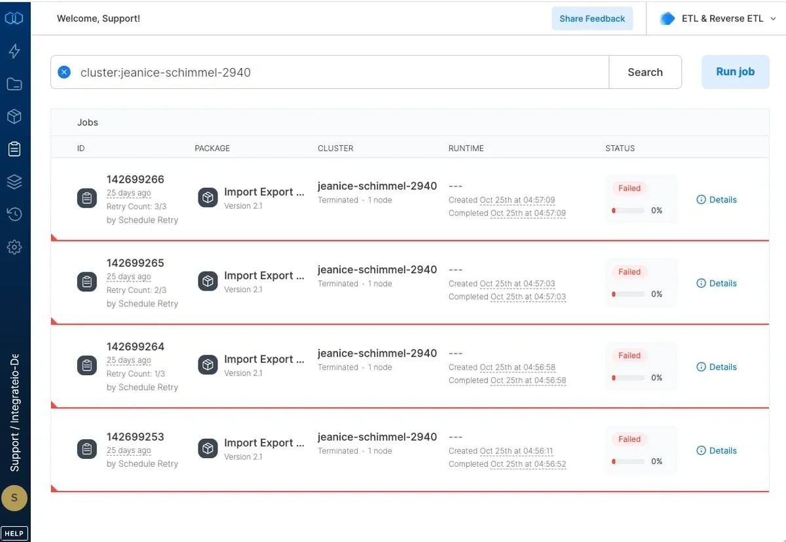The height and width of the screenshot is (542, 786).
Task: Open Details for job 142699264
Action: [x=717, y=367]
